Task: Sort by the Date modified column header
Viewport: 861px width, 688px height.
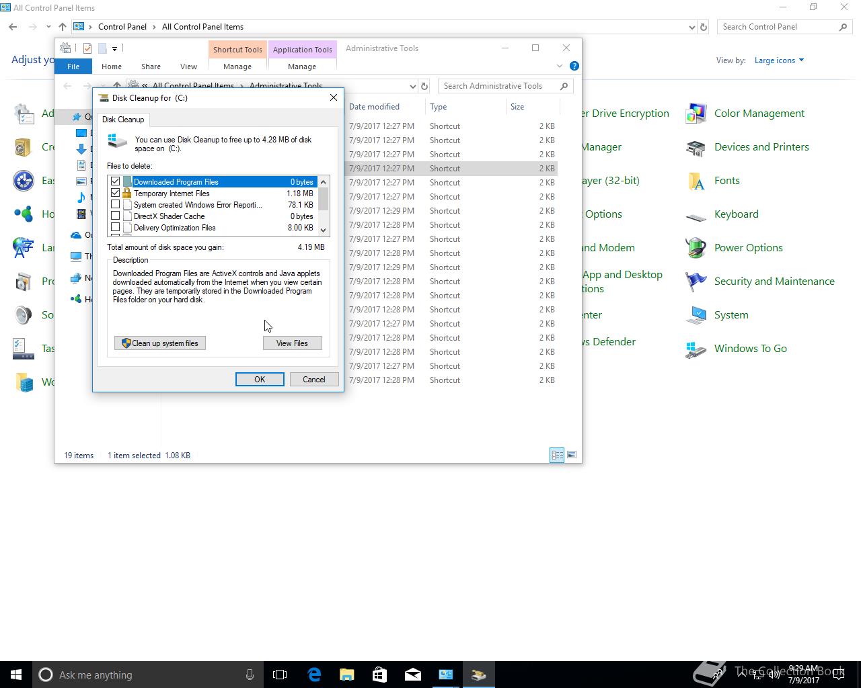Action: (x=385, y=107)
